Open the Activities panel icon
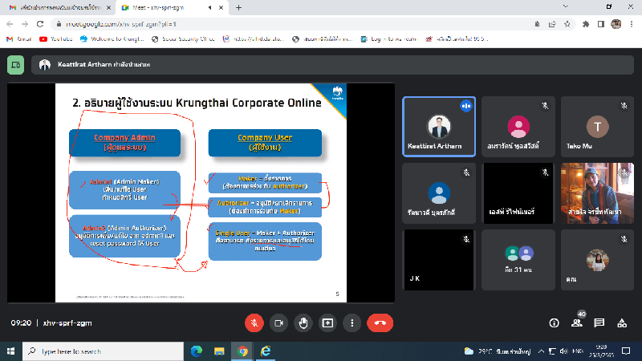Image resolution: width=642 pixels, height=361 pixels. click(621, 322)
